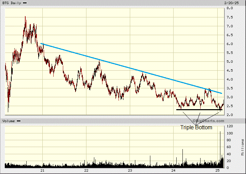
Task: Click the 120 volume axis label
Action: (x=230, y=126)
